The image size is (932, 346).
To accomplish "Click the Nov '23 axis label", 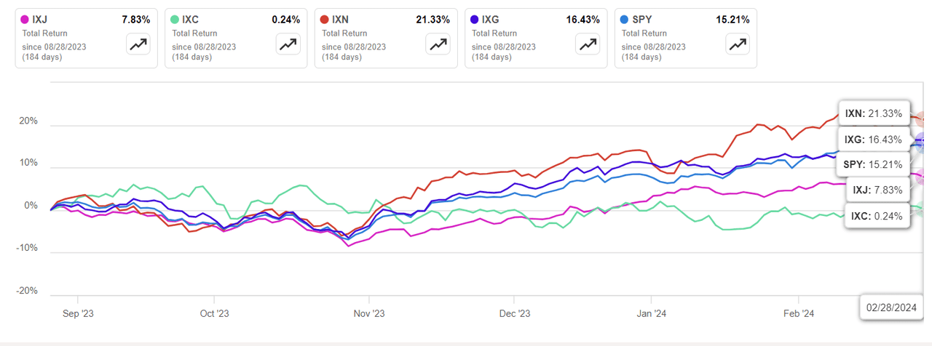I will point(369,314).
